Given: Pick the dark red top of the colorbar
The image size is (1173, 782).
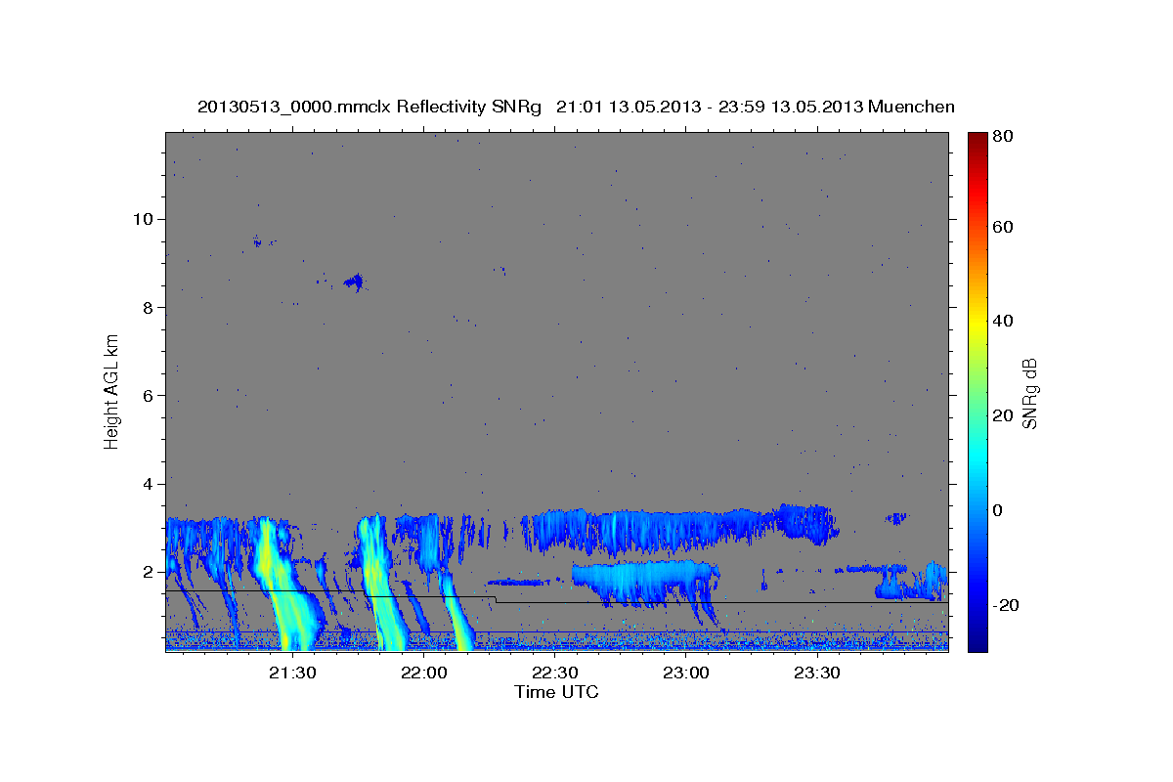Looking at the screenshot, I should click(977, 139).
